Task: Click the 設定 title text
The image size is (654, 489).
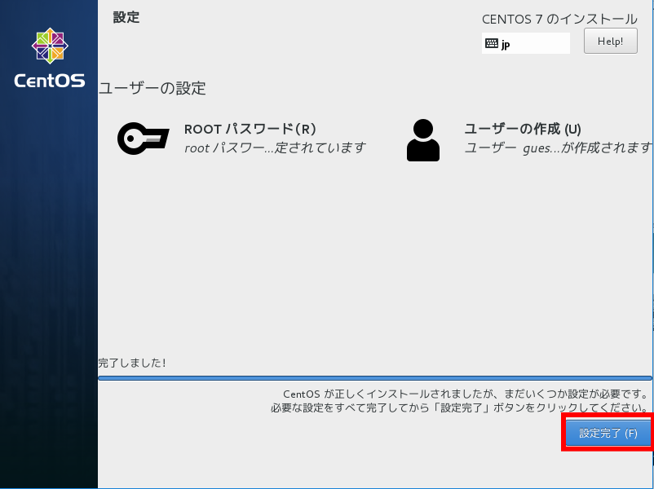Action: [x=126, y=17]
